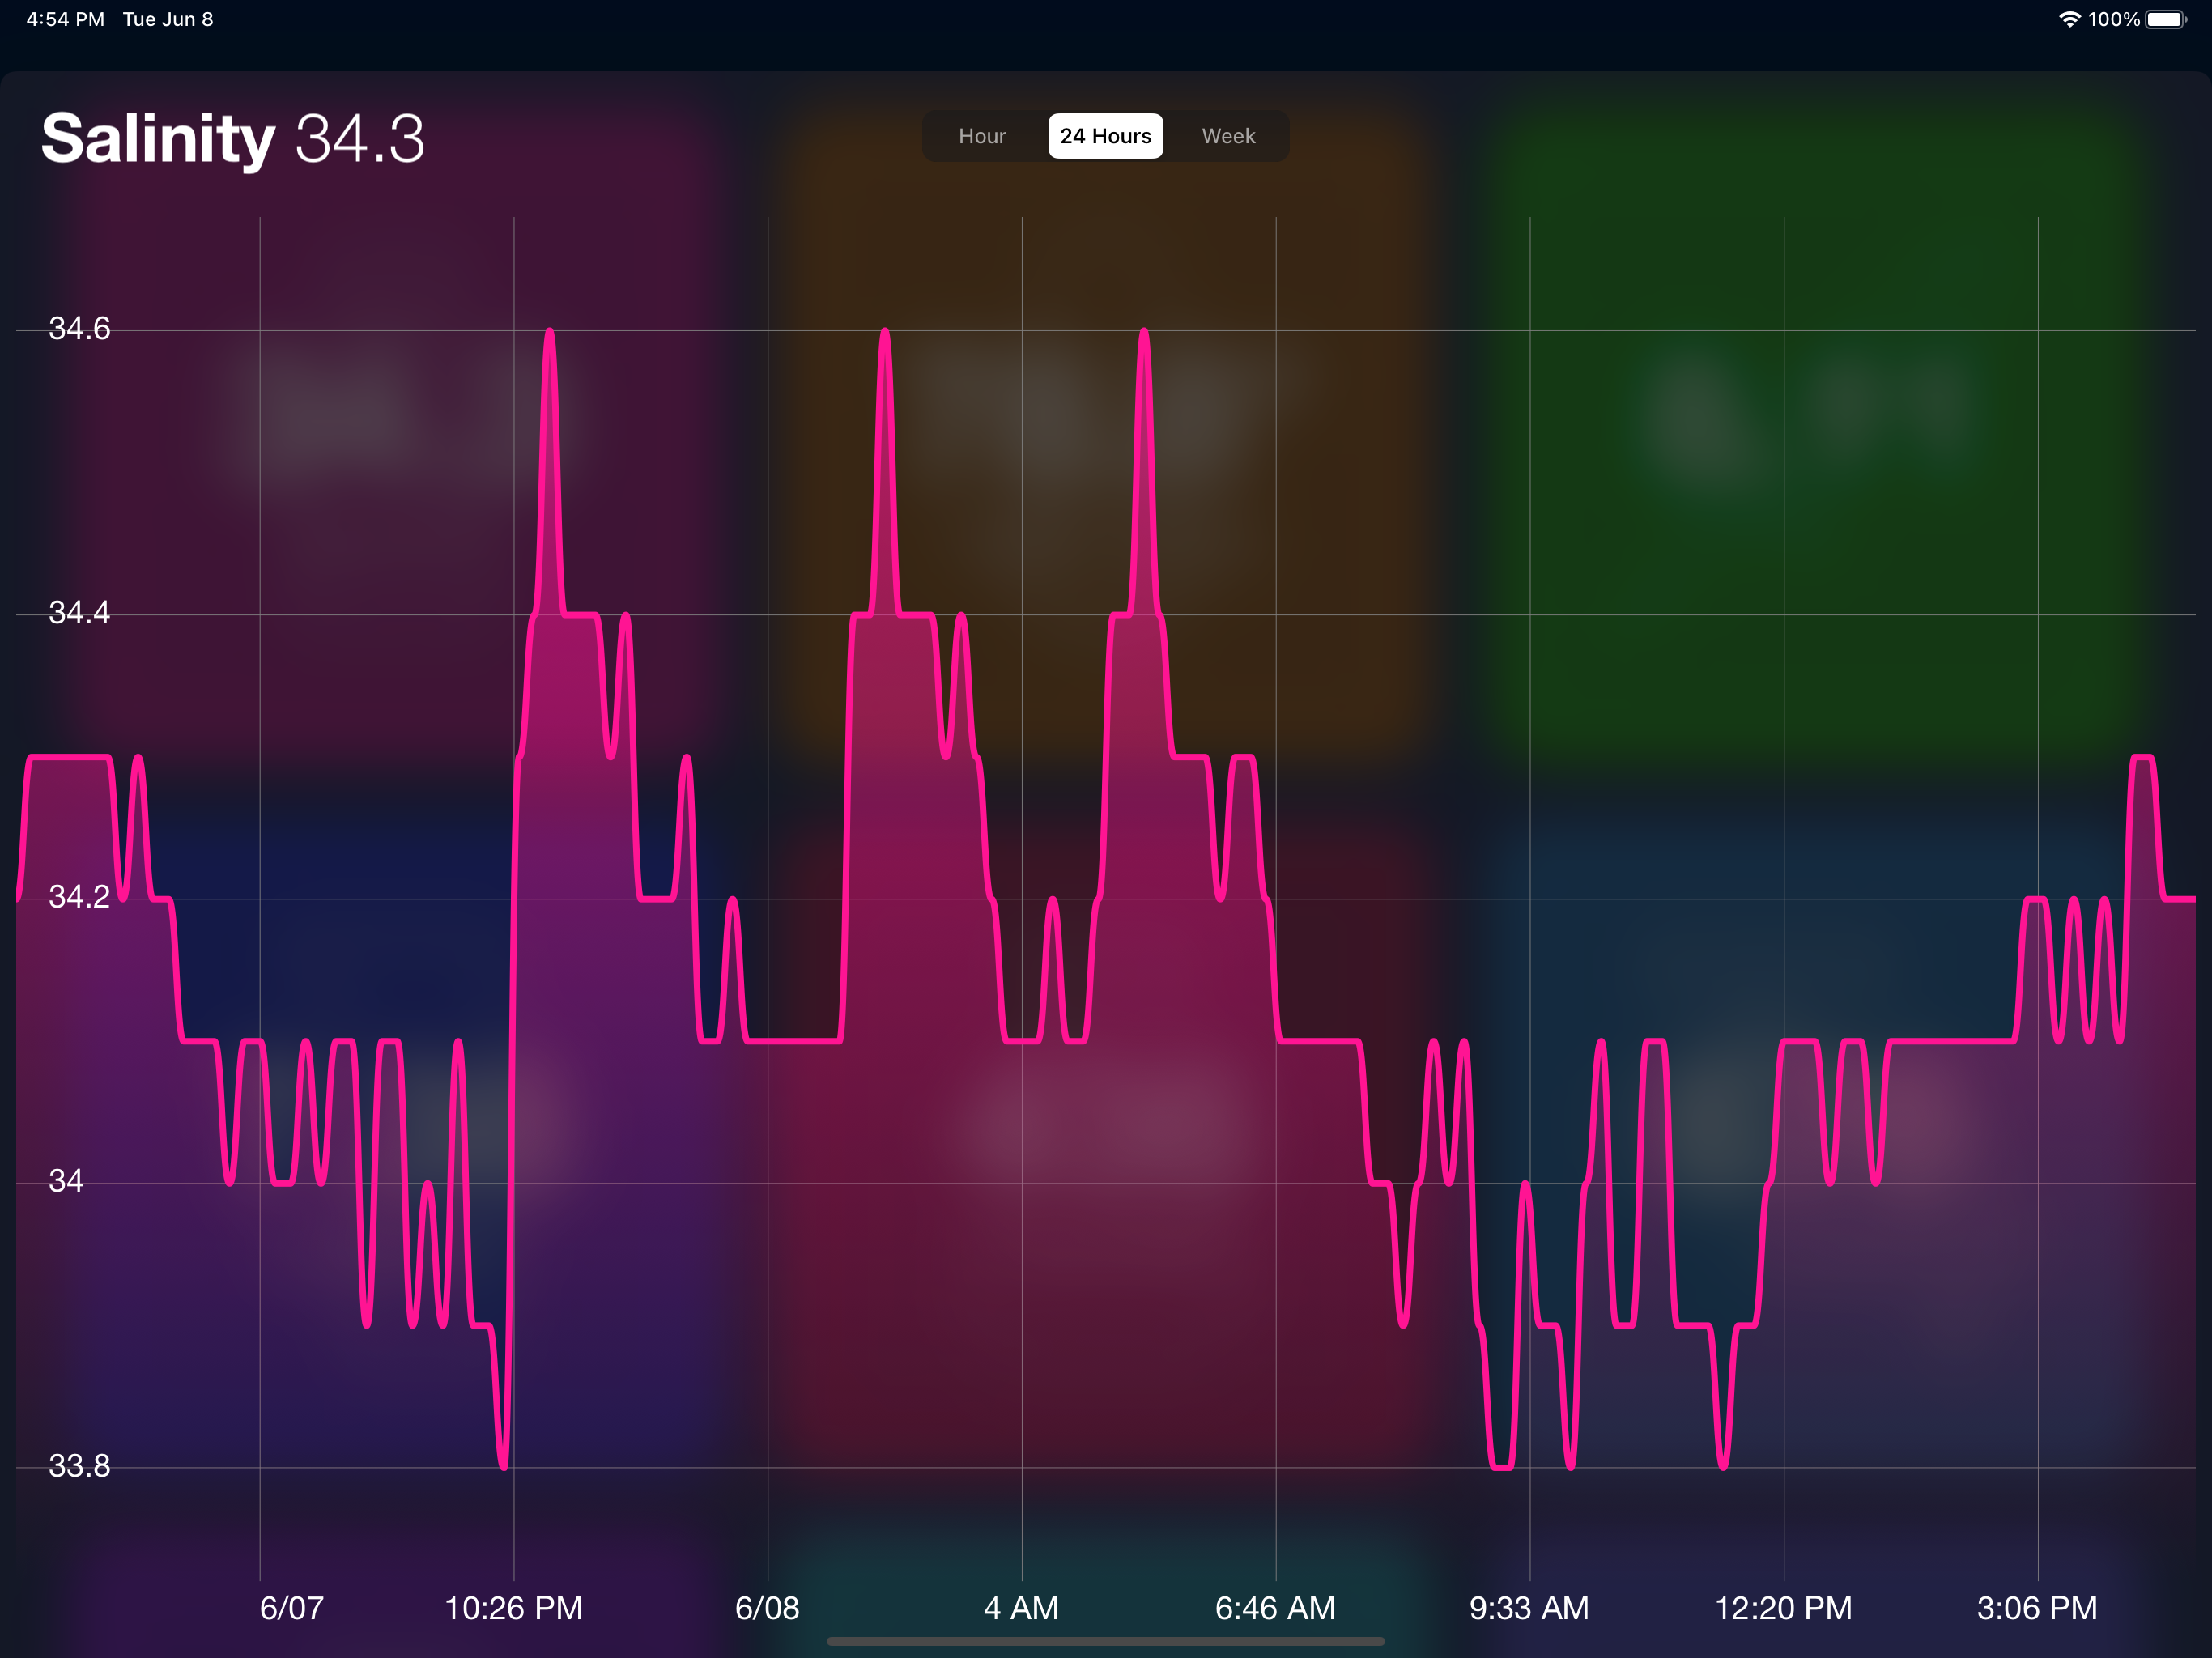Select the 24 Hours tab
2212x1658 pixels.
click(x=1105, y=136)
